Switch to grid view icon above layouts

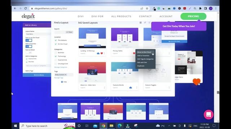click(x=140, y=23)
